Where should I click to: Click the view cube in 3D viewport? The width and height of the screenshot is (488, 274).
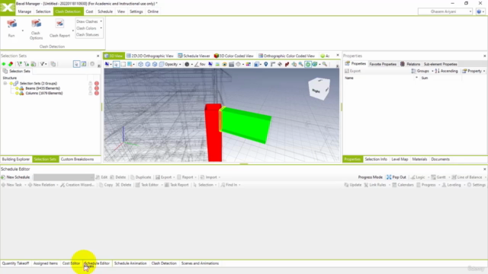319,89
